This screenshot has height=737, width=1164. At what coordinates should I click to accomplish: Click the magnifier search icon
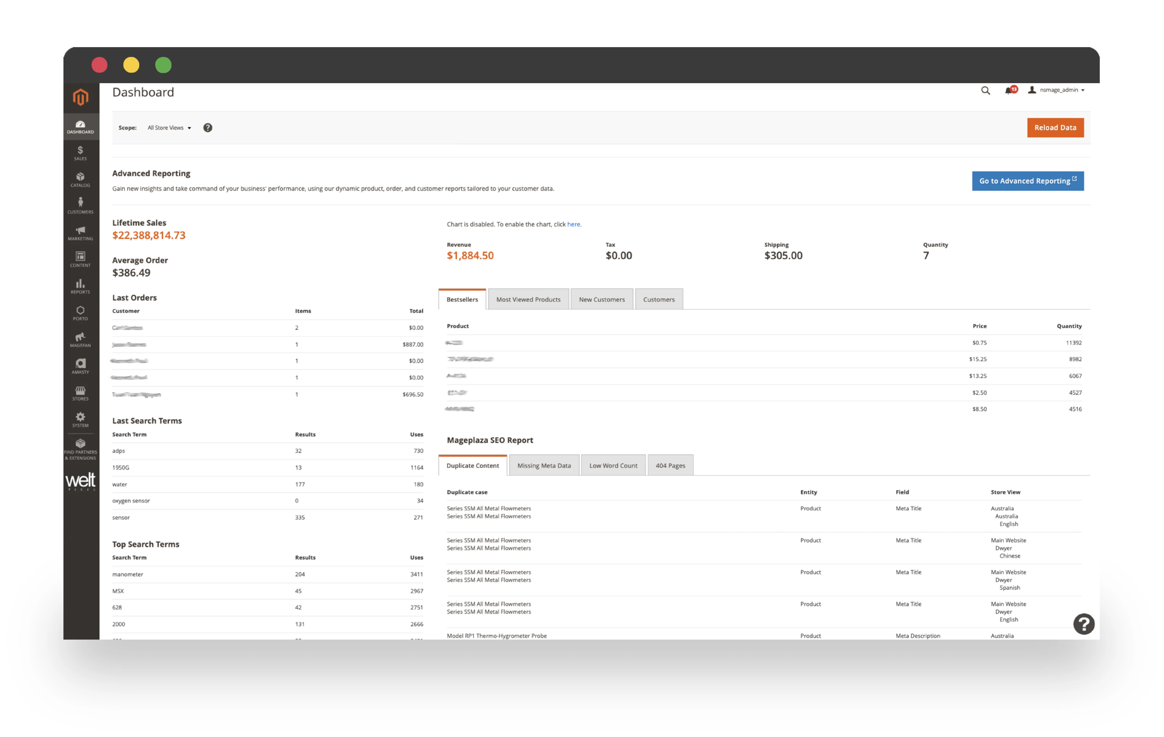(985, 91)
